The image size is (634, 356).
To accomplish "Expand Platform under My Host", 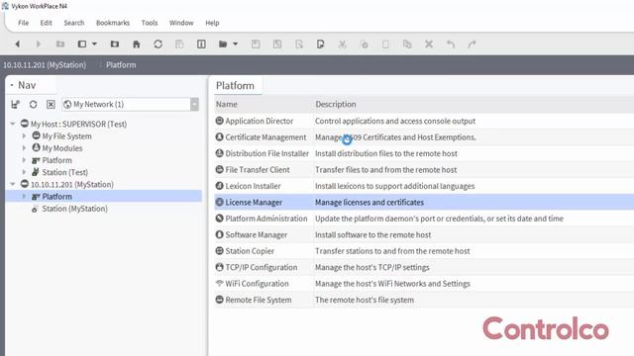I will click(24, 160).
